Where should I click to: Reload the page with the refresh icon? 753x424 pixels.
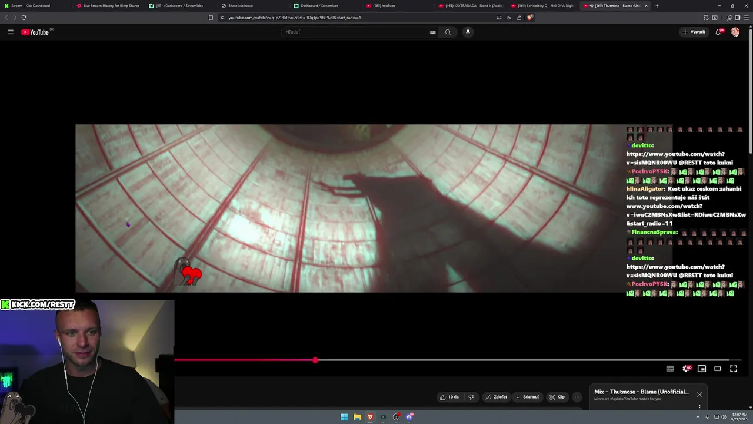click(24, 18)
